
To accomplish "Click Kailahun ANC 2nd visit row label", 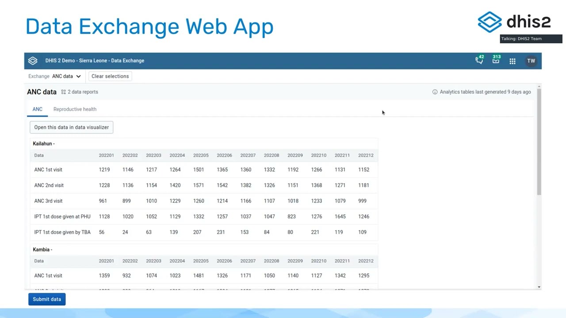I will (x=49, y=185).
